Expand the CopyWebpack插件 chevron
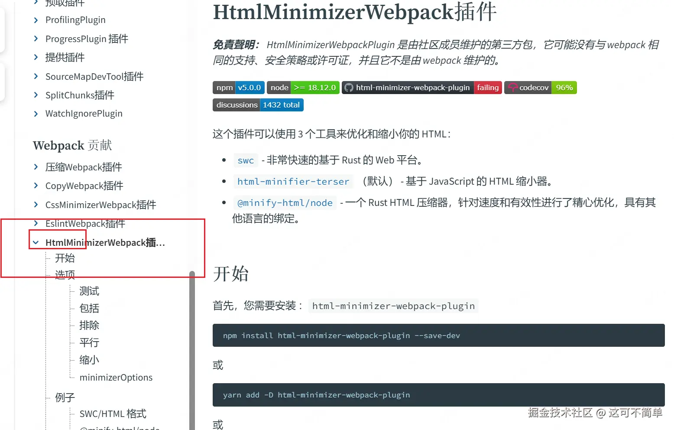The image size is (674, 430). [36, 186]
